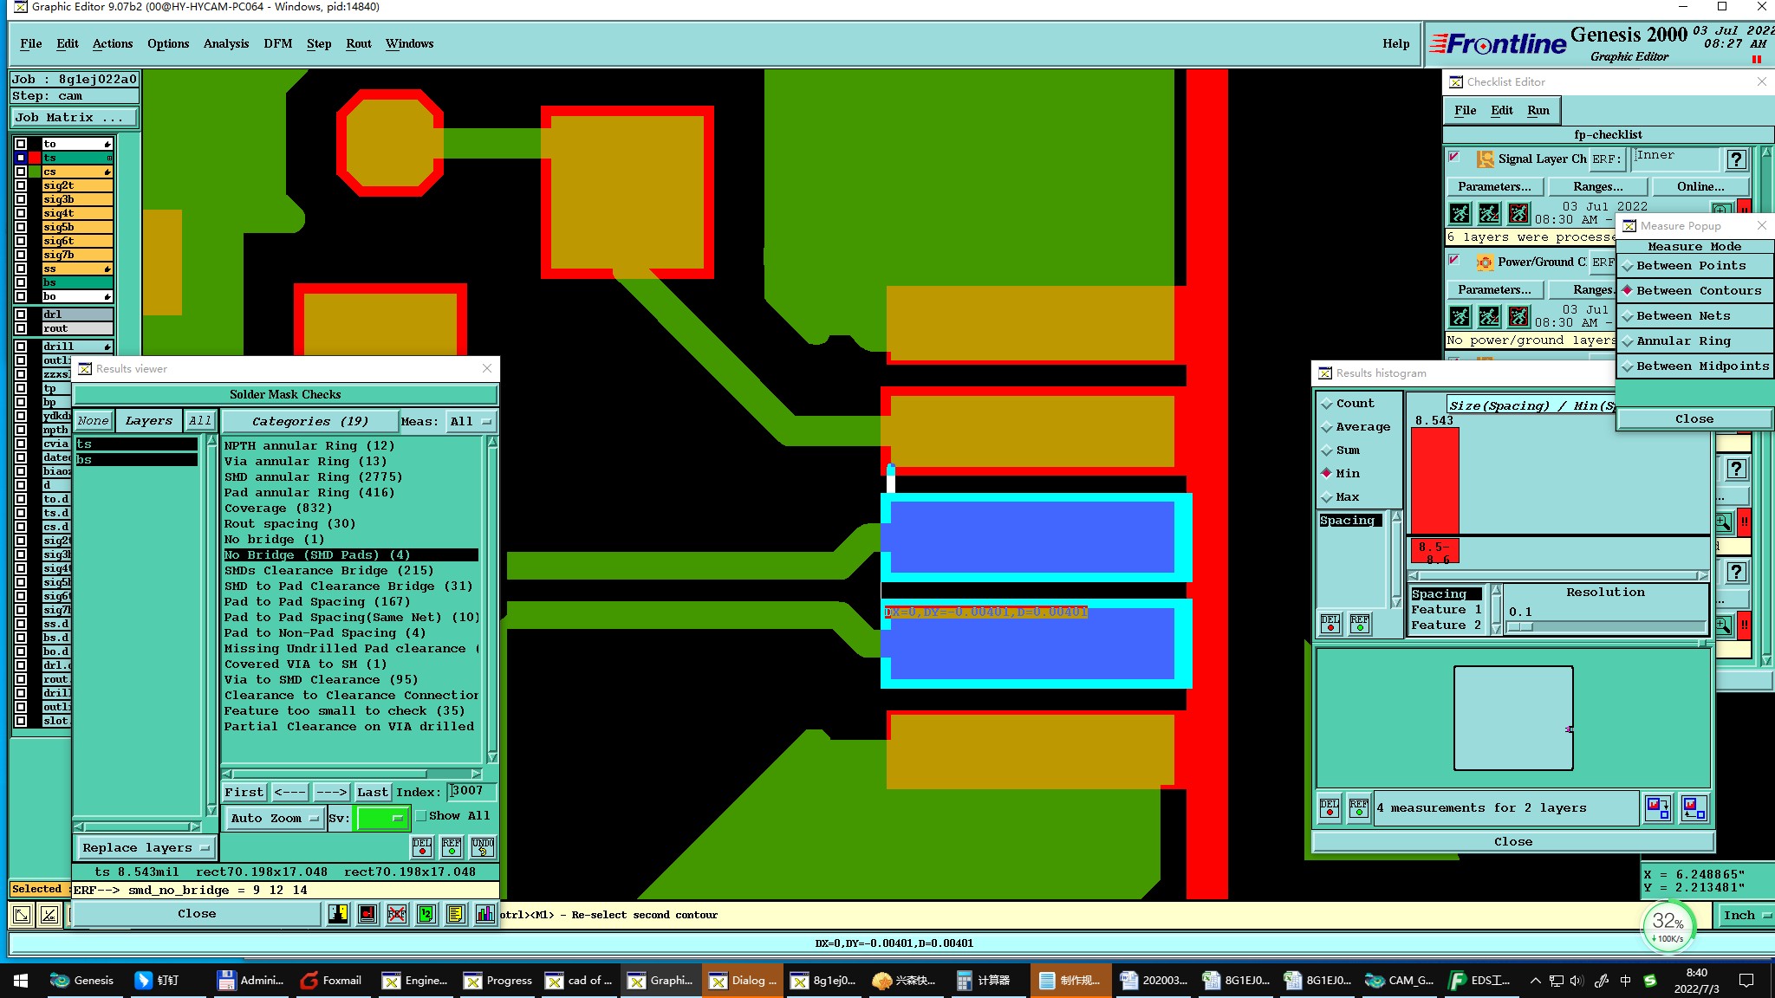Click Power/Ground Checks action icon
This screenshot has width=1775, height=998.
(1485, 262)
